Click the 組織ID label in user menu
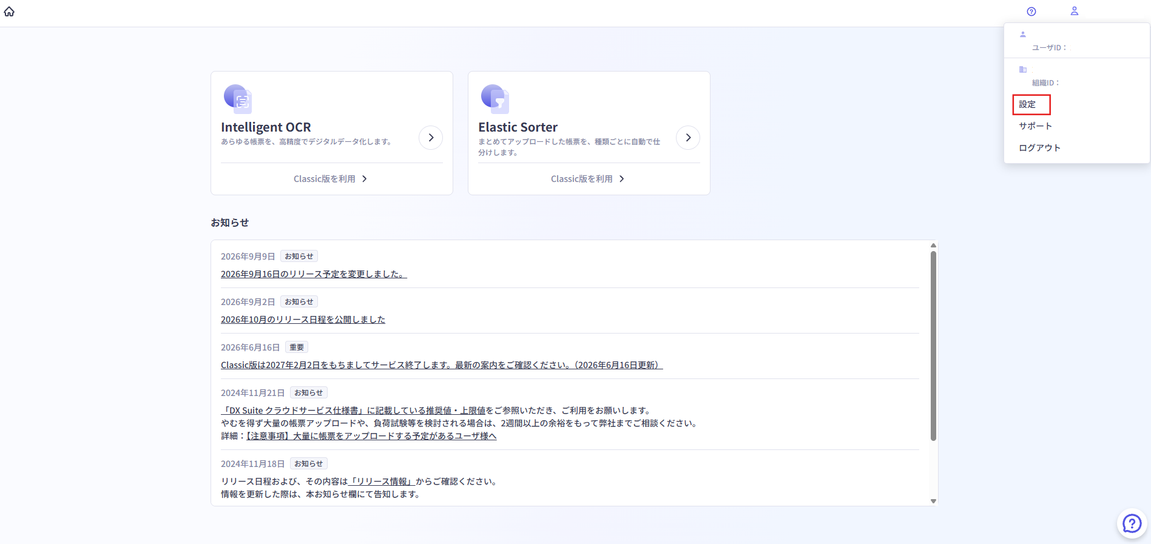 [x=1045, y=83]
